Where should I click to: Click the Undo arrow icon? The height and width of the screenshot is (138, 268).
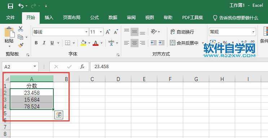click(x=21, y=6)
